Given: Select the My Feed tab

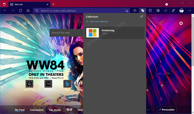Looking at the screenshot, I should 20,110.
